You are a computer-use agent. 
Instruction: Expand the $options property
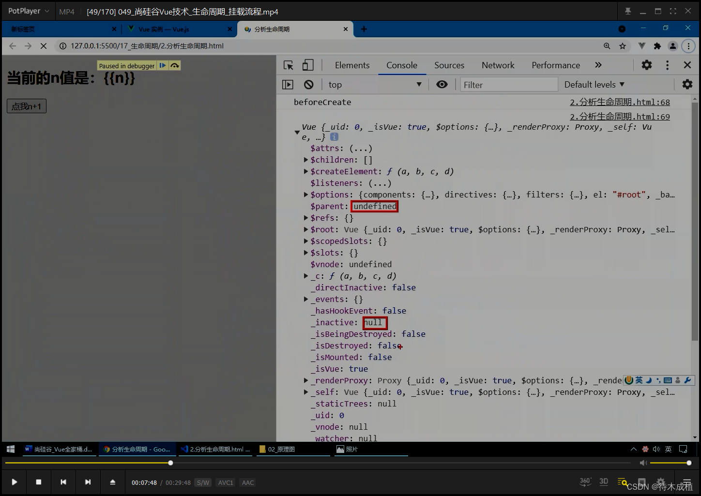click(x=306, y=195)
